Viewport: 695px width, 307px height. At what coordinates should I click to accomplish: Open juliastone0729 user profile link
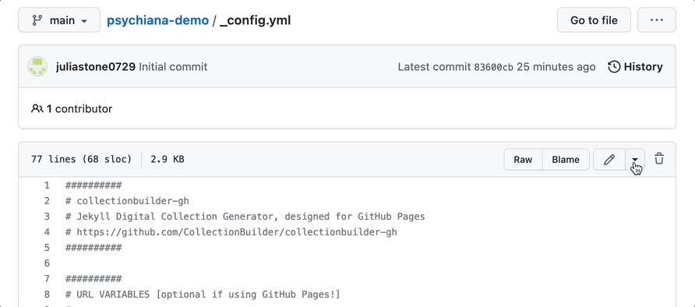(96, 67)
